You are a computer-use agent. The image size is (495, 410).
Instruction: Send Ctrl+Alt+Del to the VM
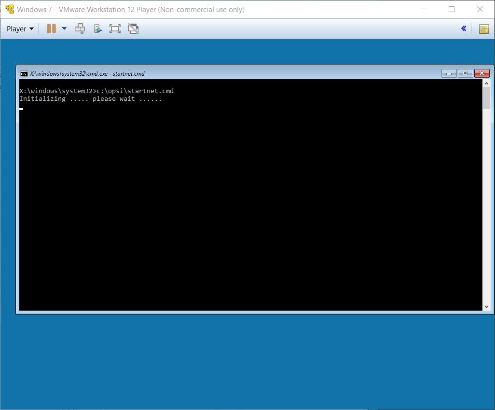coord(80,29)
